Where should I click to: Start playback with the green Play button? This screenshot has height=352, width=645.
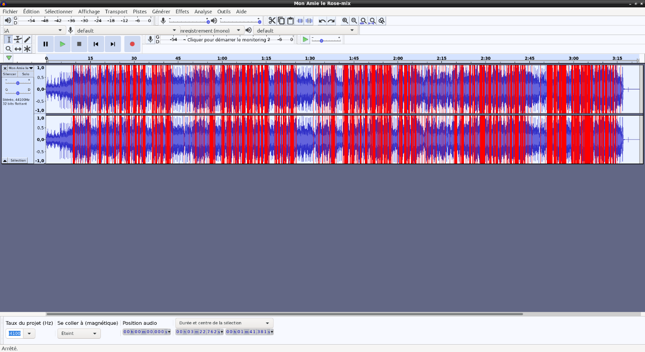tap(62, 44)
